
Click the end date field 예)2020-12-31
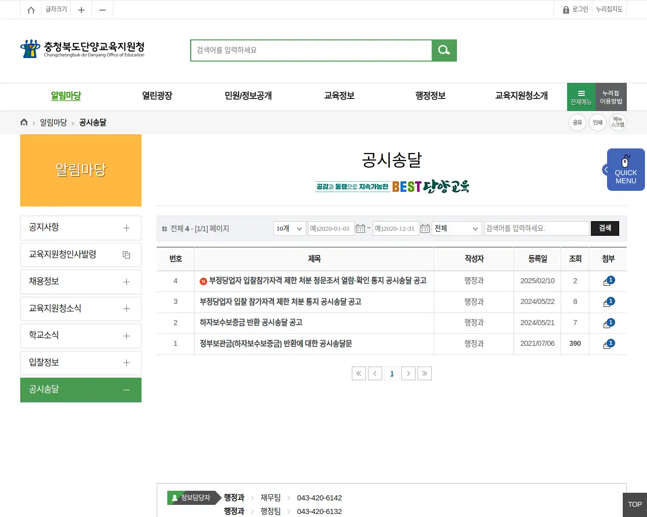pos(396,229)
